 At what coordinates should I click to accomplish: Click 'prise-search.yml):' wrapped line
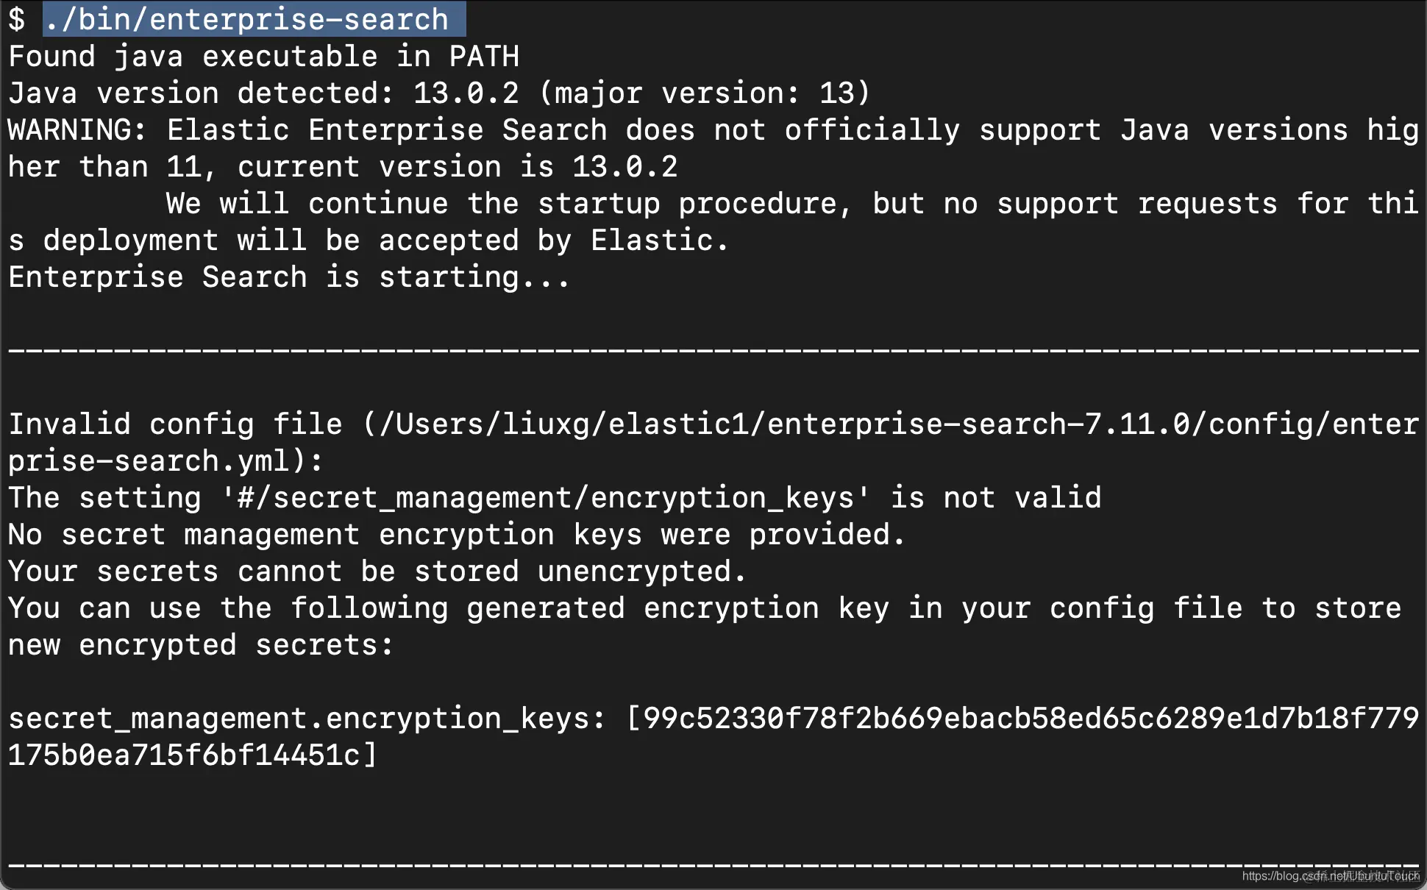click(x=166, y=461)
